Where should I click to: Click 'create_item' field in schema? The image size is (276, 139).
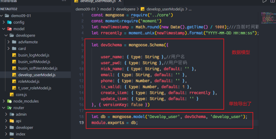[x=113, y=93]
